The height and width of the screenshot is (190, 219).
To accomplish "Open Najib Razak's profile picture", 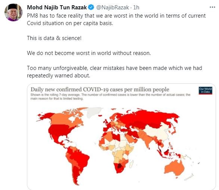I will click(x=13, y=12).
